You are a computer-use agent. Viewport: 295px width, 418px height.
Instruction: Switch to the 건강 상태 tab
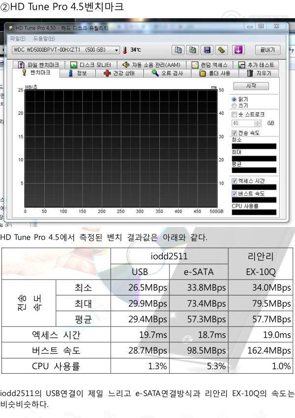pos(119,73)
